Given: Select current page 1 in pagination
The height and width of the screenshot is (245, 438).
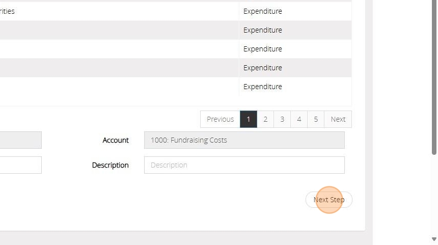Looking at the screenshot, I should pyautogui.click(x=249, y=119).
